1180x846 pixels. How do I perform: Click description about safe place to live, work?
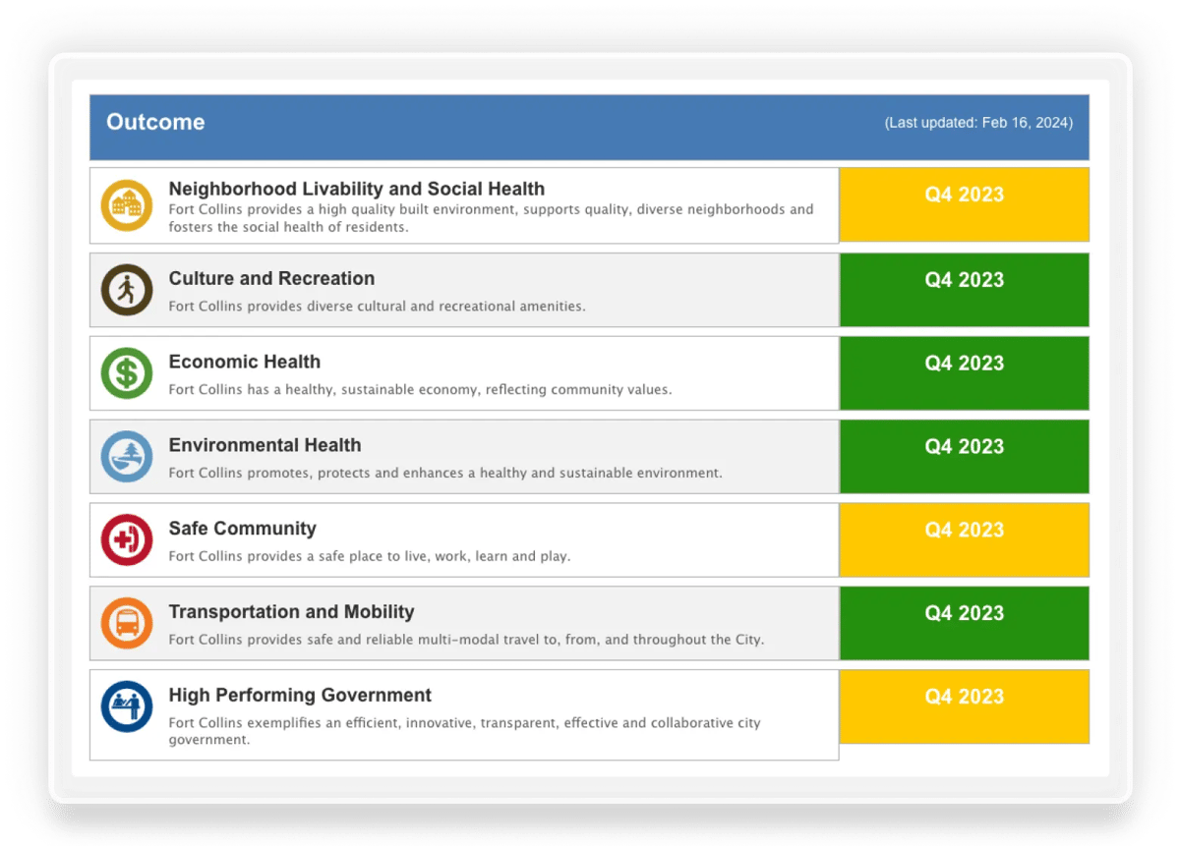coord(369,557)
